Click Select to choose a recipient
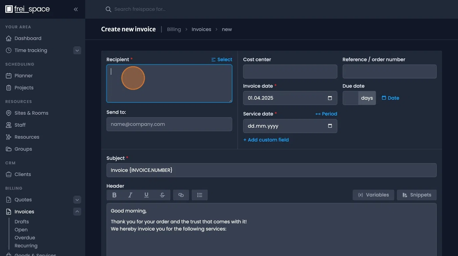This screenshot has height=256, width=458. pyautogui.click(x=221, y=59)
